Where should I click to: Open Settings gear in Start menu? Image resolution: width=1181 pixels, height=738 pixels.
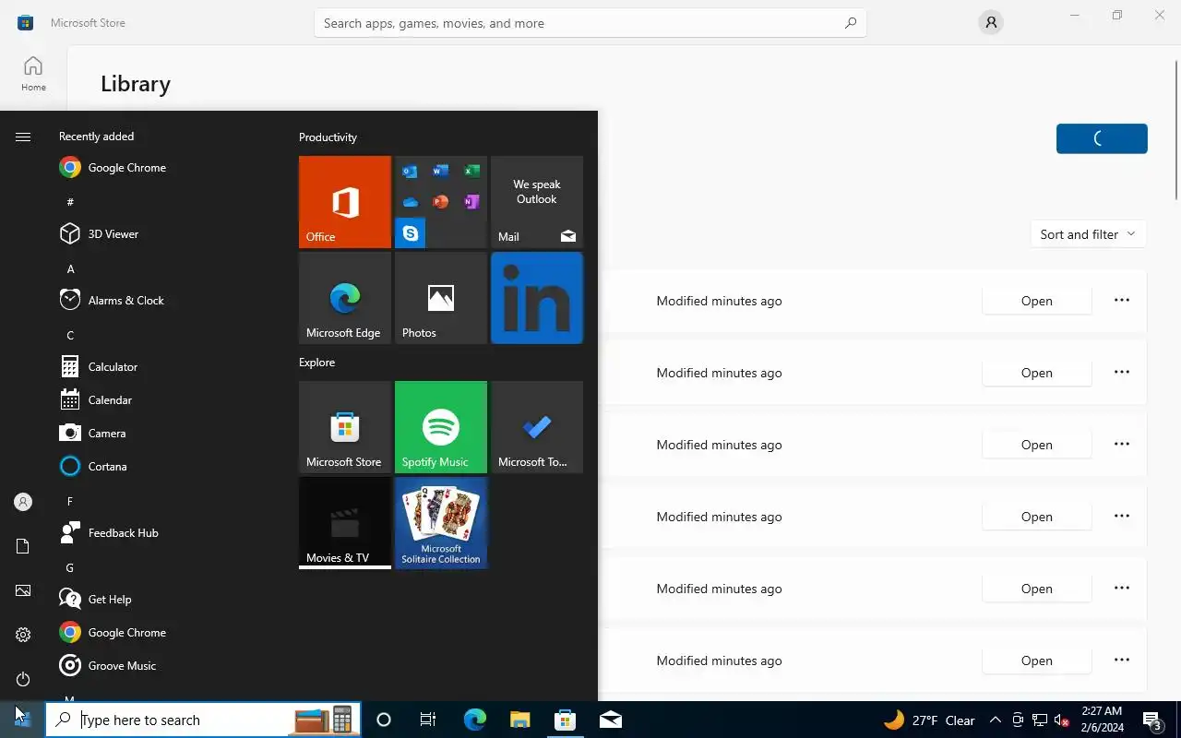[23, 635]
